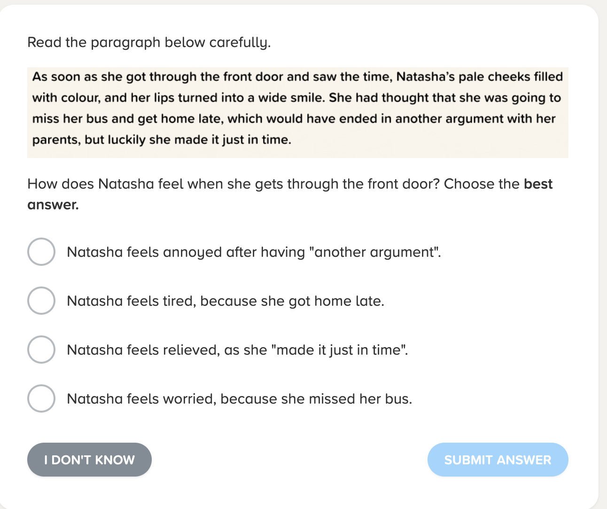Screen dimensions: 607x509
Task: Click the light blue submit button
Action: point(498,460)
